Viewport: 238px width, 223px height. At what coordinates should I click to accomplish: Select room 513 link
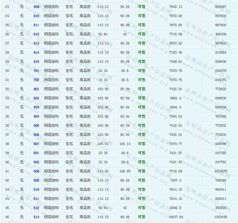tap(36, 217)
